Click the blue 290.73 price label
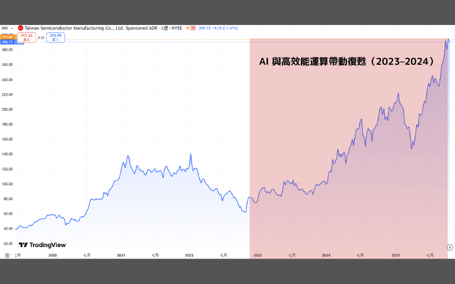This screenshot has height=284, width=455. coord(7,42)
